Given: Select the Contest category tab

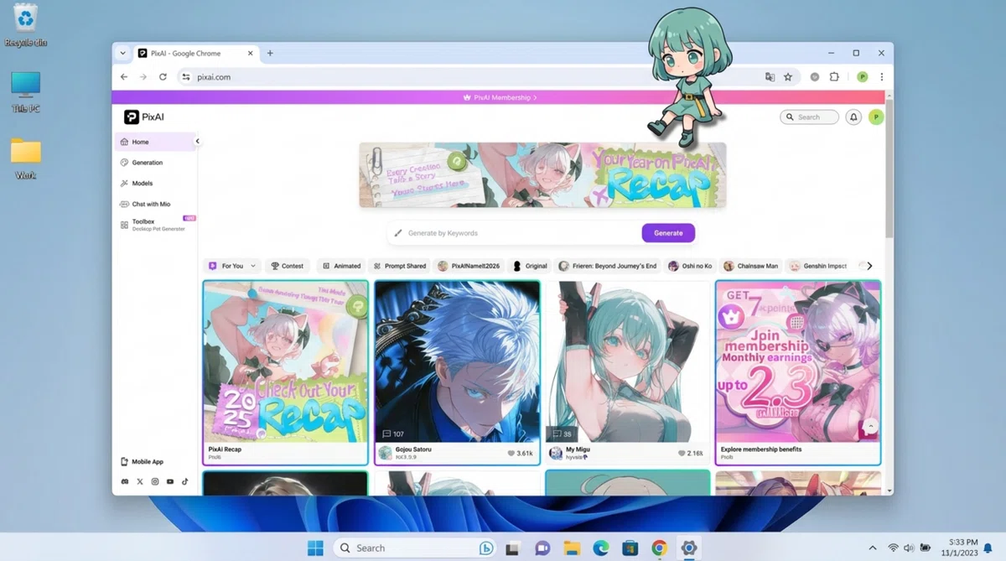Looking at the screenshot, I should [x=287, y=266].
